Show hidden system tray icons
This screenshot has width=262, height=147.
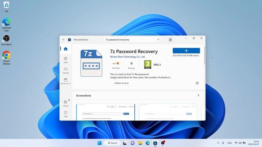[218, 143]
